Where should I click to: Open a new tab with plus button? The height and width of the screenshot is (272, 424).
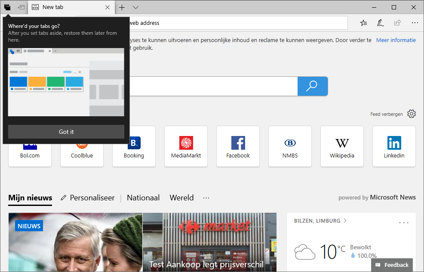click(x=122, y=7)
